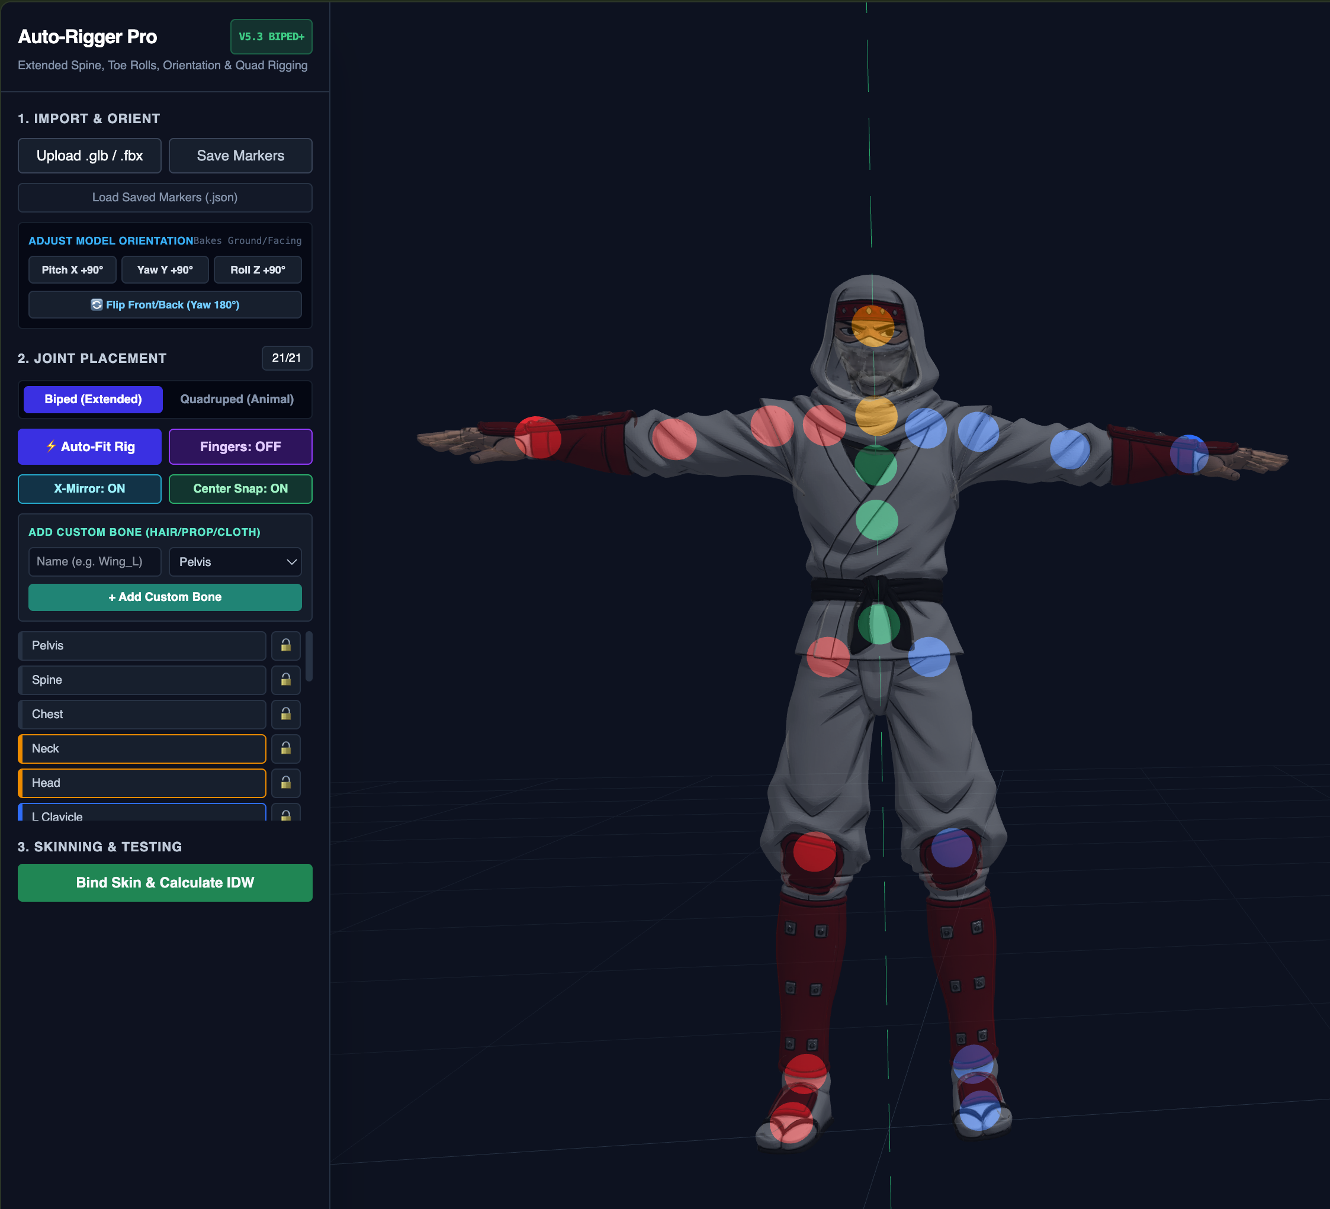Select Neck in the joint list

(x=142, y=748)
